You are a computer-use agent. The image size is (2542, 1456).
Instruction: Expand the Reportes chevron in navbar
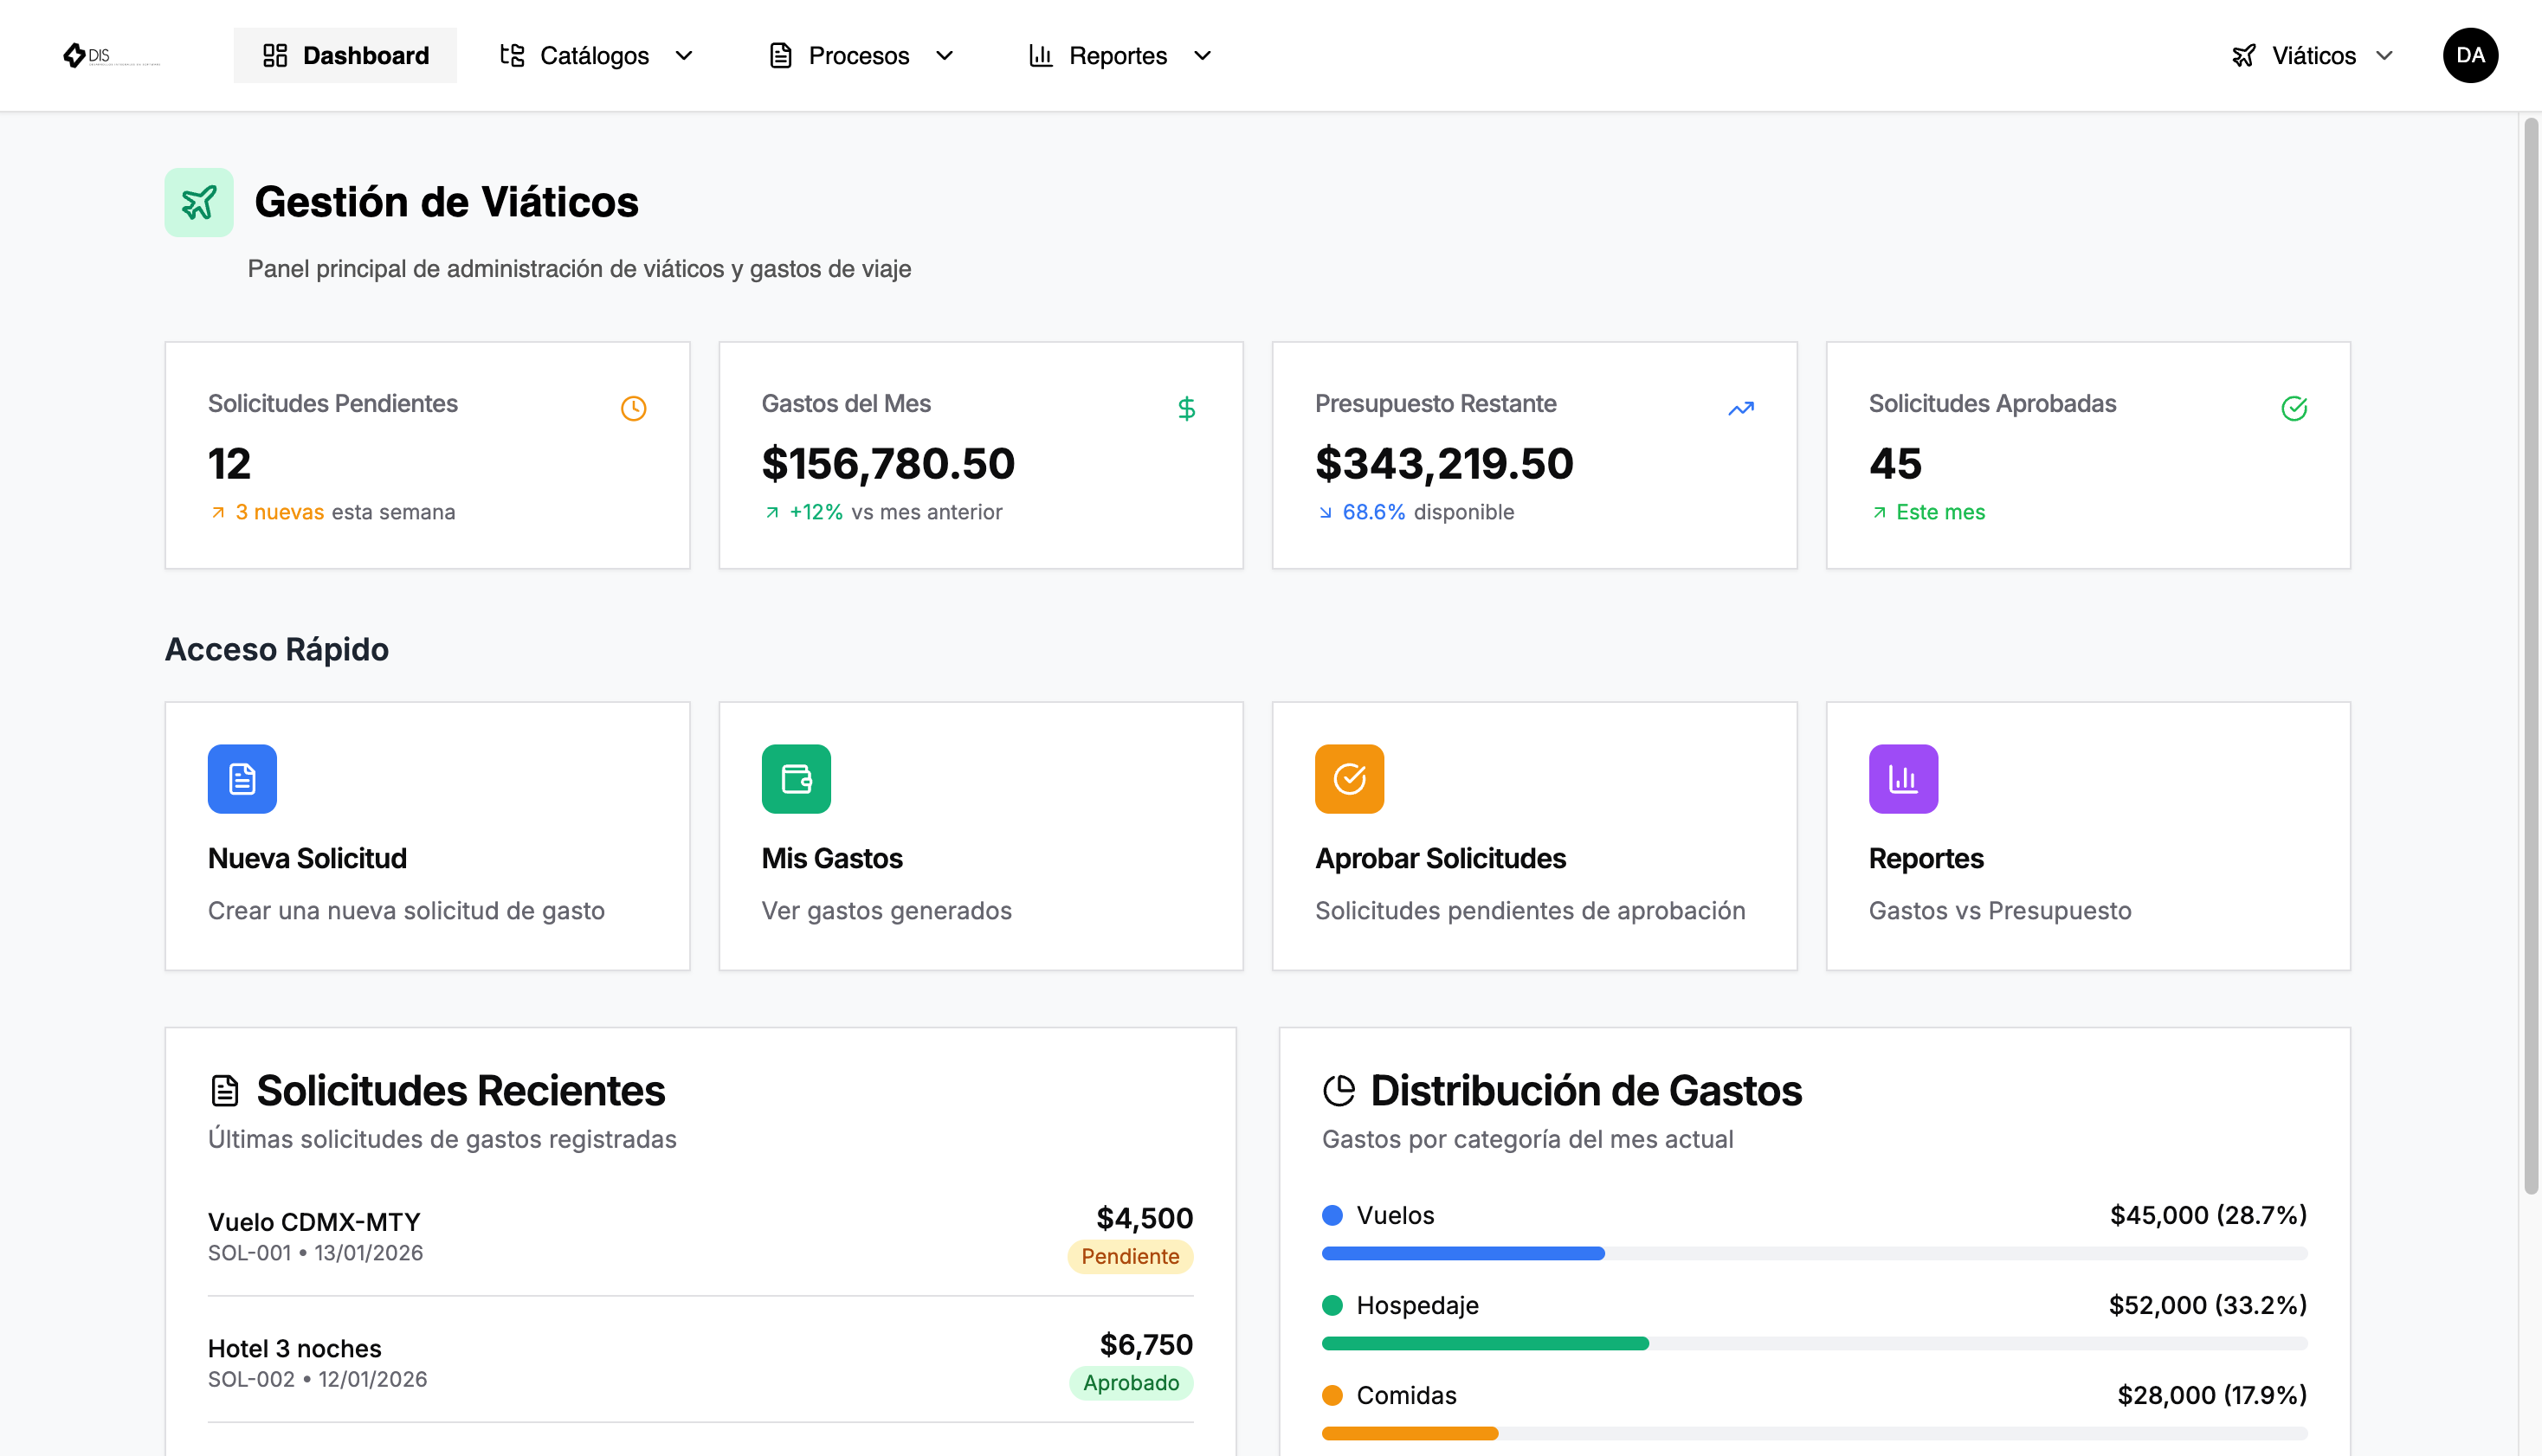click(x=1202, y=56)
